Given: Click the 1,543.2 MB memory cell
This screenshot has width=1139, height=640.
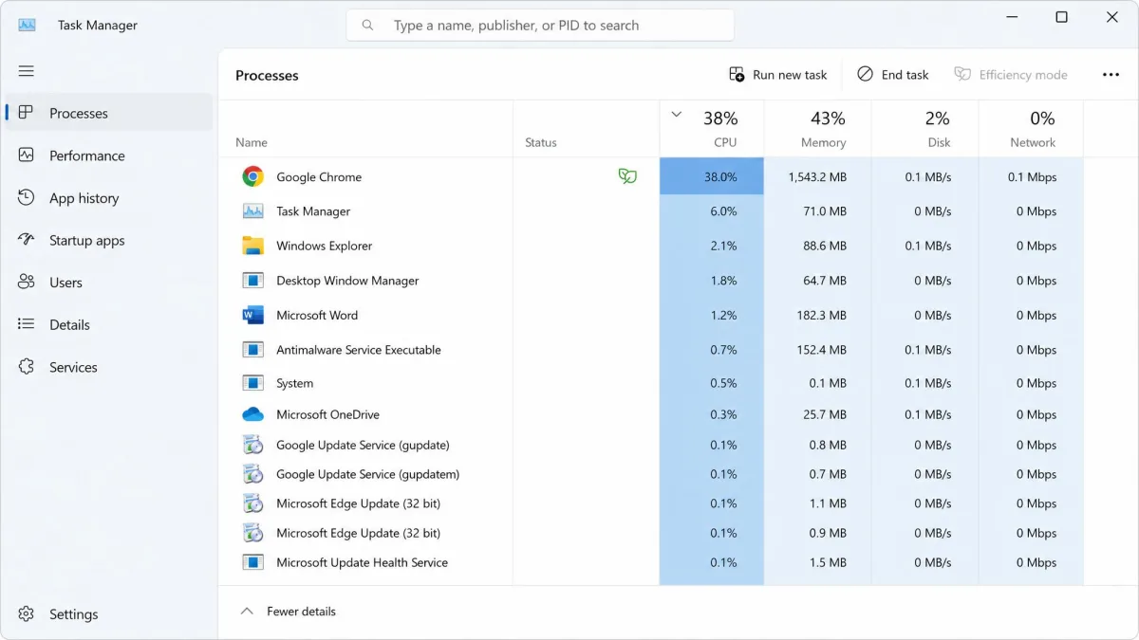Looking at the screenshot, I should tap(817, 176).
